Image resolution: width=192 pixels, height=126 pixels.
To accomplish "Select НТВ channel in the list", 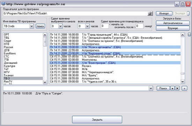I will tap(23, 44).
